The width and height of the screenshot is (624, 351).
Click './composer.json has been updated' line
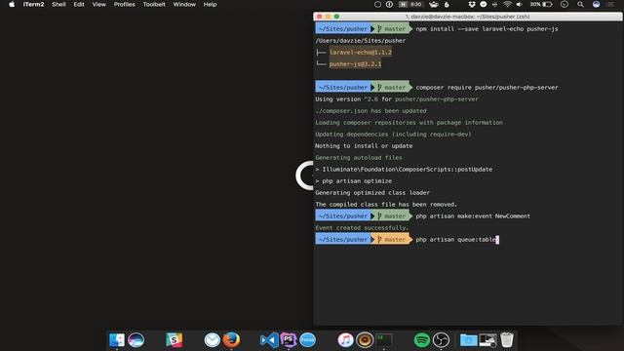coord(370,111)
